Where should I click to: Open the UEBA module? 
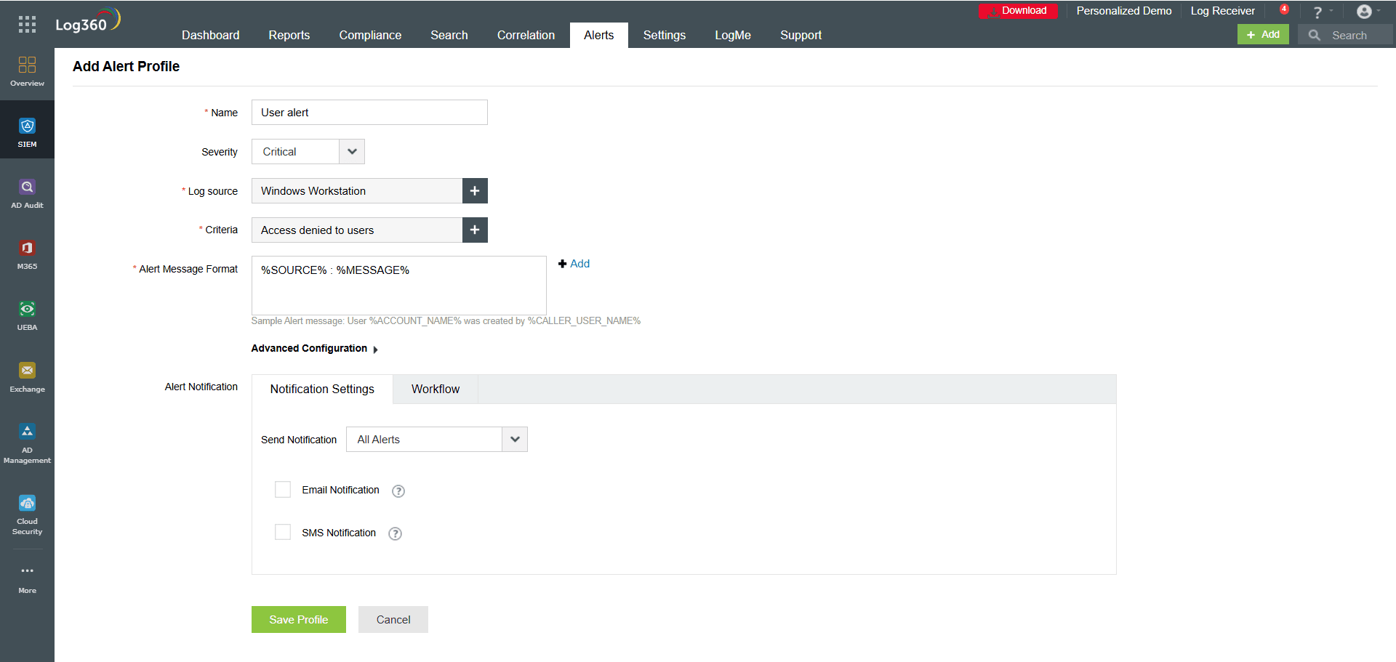[27, 314]
